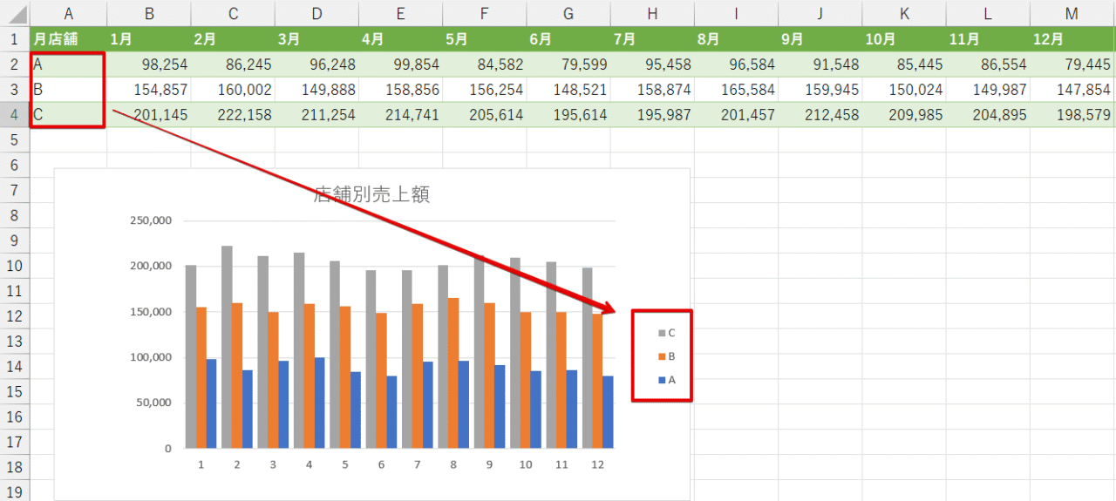1116x501 pixels.
Task: Click the select-all corner of the sheet
Action: click(x=14, y=13)
